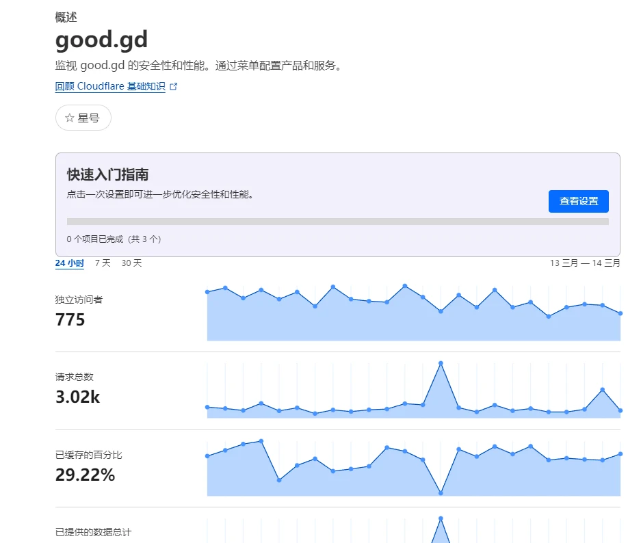Click the tallest peak point in 请求总数 chart

pyautogui.click(x=441, y=363)
